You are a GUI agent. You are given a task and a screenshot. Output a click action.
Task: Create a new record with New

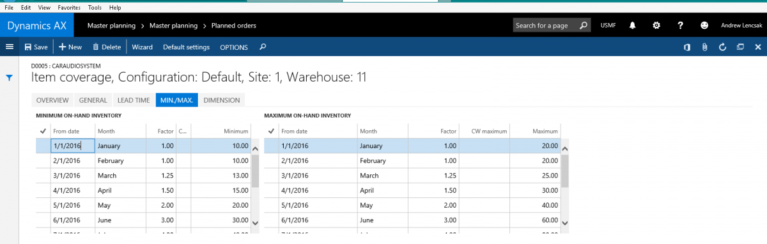pyautogui.click(x=70, y=47)
